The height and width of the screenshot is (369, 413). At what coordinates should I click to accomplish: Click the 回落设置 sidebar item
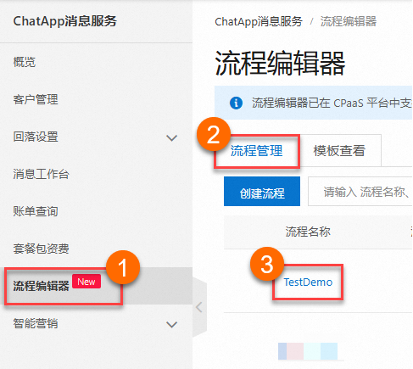pos(36,137)
